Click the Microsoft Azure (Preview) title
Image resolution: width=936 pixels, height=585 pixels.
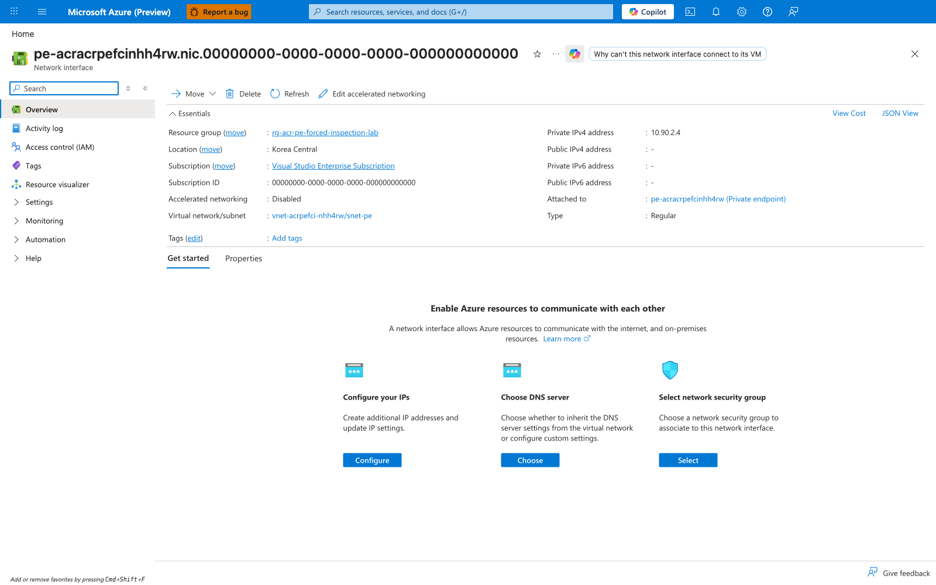(119, 12)
